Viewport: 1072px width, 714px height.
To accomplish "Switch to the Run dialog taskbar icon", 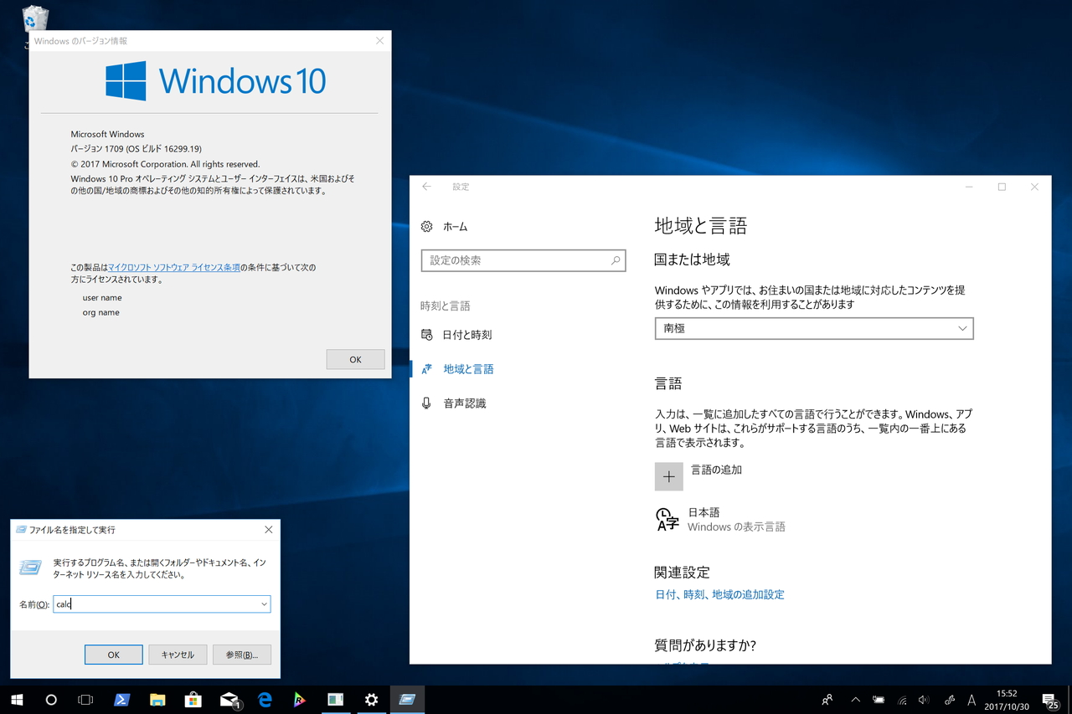I will (x=408, y=700).
